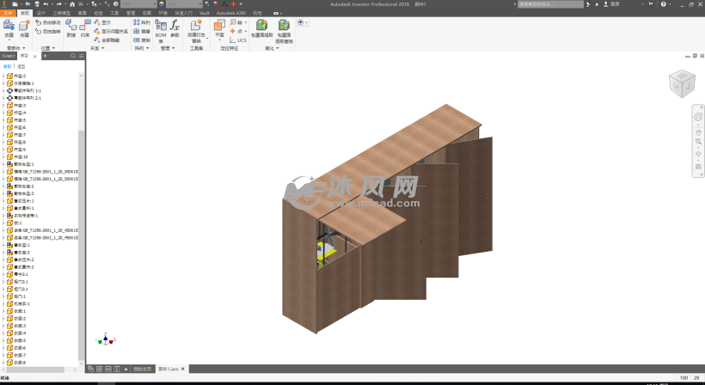Screen dimensions: 705x385
Task: Open the BOM table tool
Action: pyautogui.click(x=160, y=29)
